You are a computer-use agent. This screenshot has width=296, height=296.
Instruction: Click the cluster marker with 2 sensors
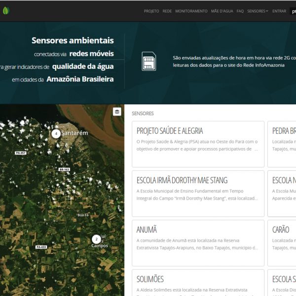tap(96, 239)
